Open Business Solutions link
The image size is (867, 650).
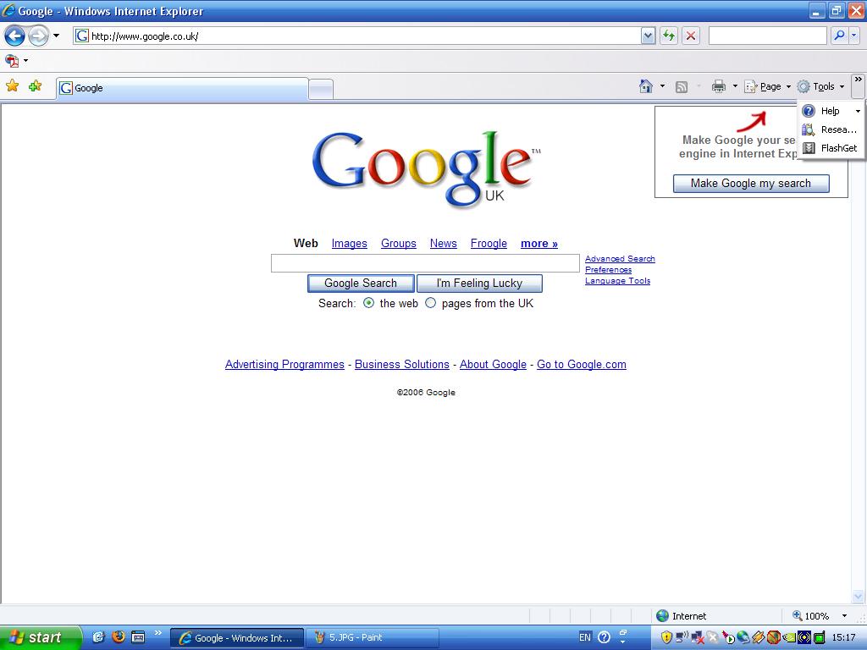(x=402, y=364)
